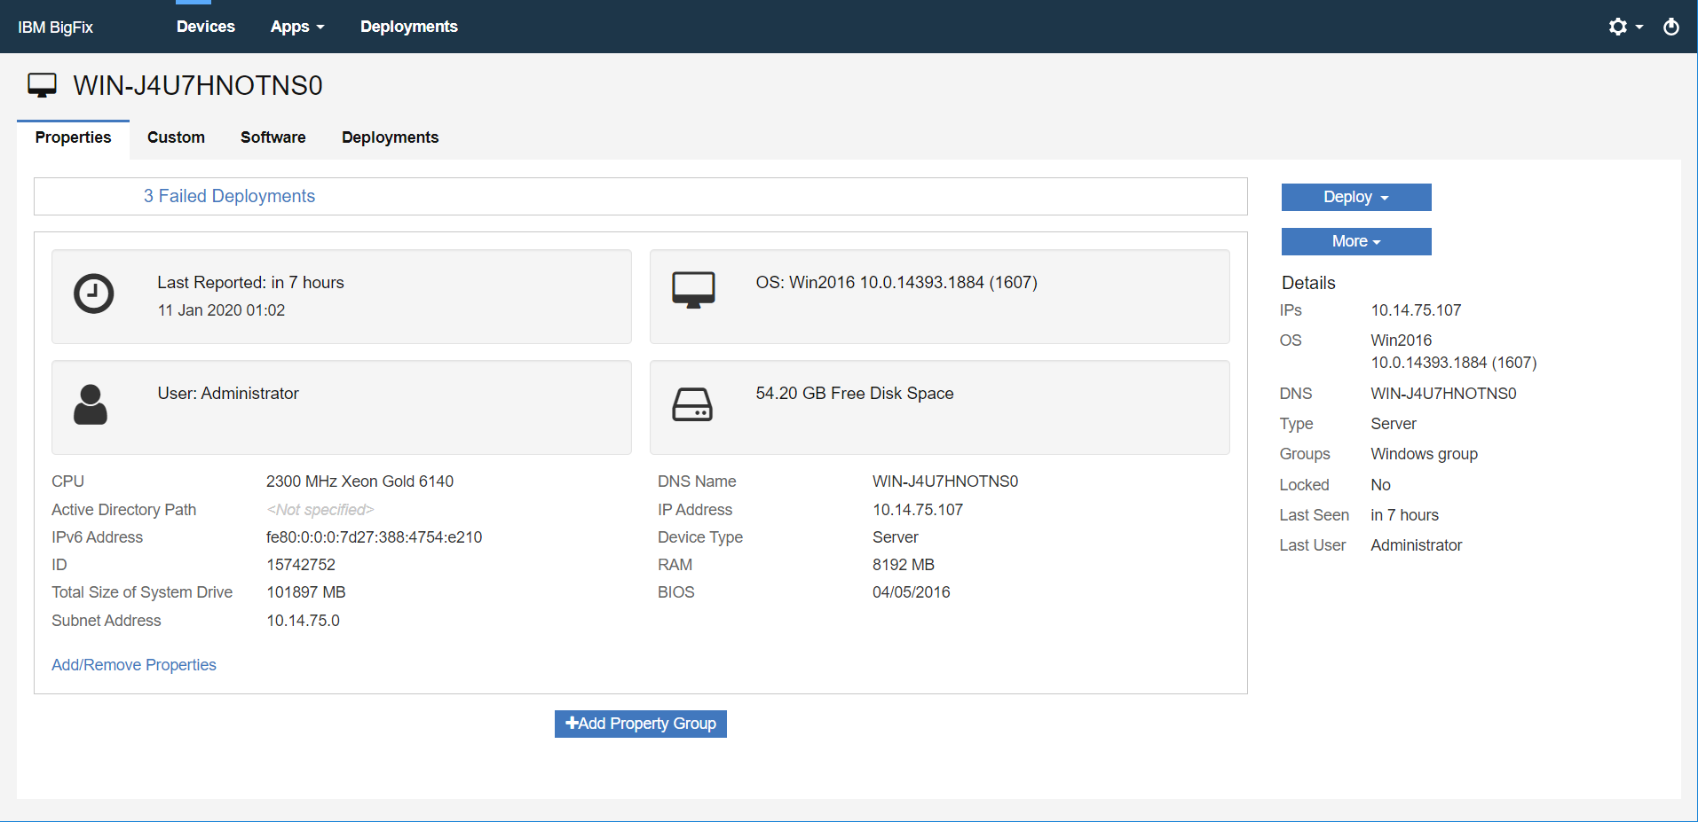Click the Details panel heading
The image size is (1698, 822).
[1308, 283]
